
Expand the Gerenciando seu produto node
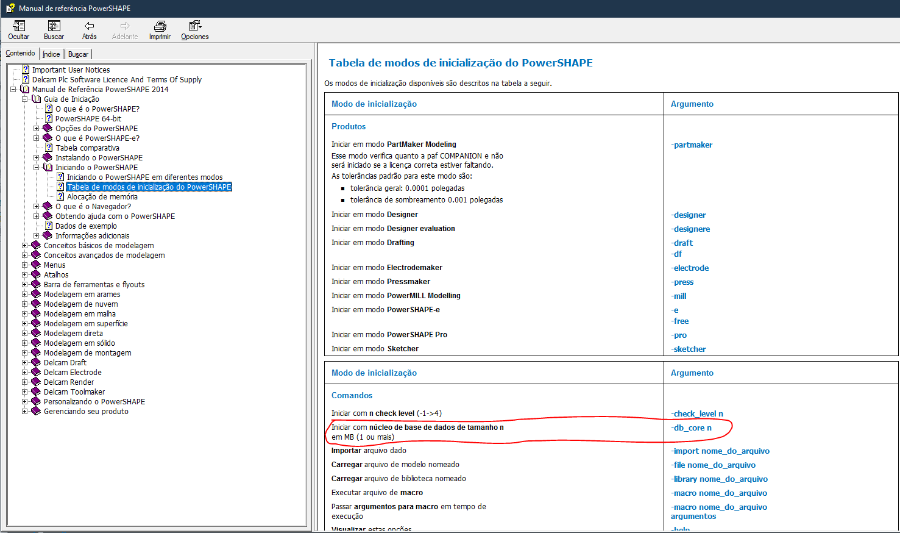(x=23, y=411)
